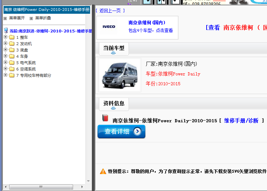
Task: Select the 4 车身 tree label
Action: click(22, 56)
